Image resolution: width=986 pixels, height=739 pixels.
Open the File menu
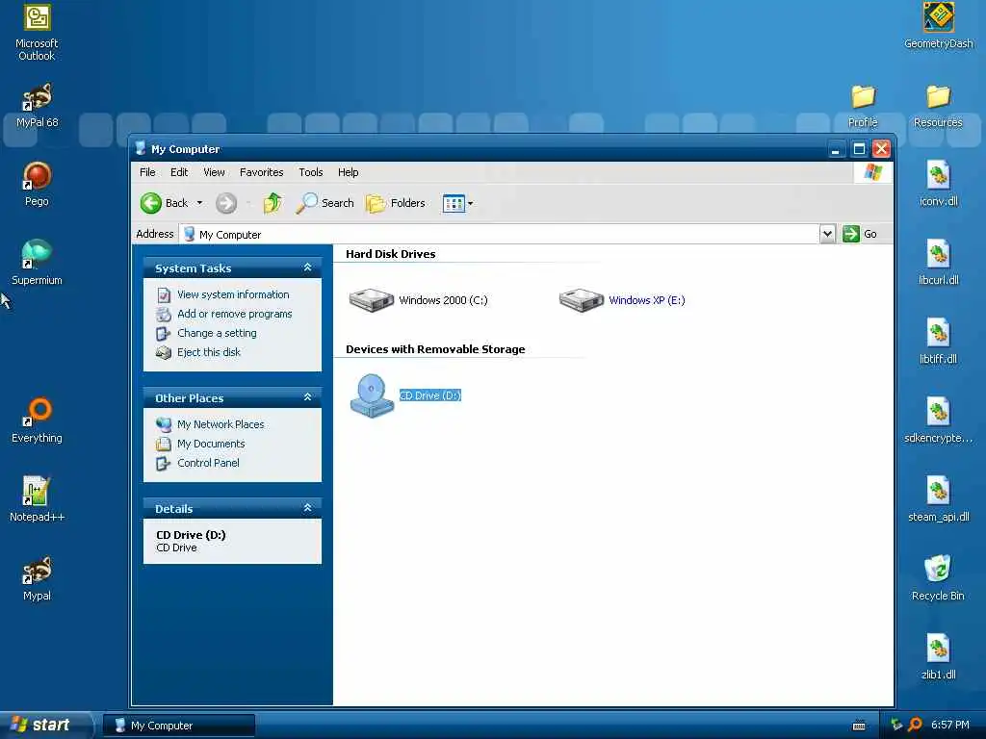coord(147,172)
